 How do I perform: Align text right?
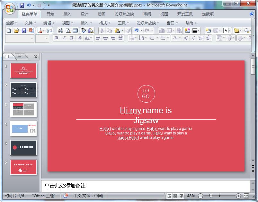[x=113, y=38]
